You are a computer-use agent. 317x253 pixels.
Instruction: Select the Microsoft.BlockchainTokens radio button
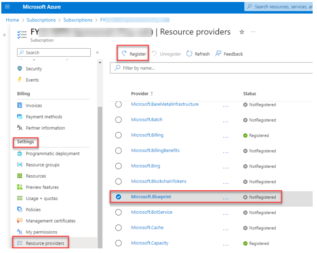coord(118,182)
